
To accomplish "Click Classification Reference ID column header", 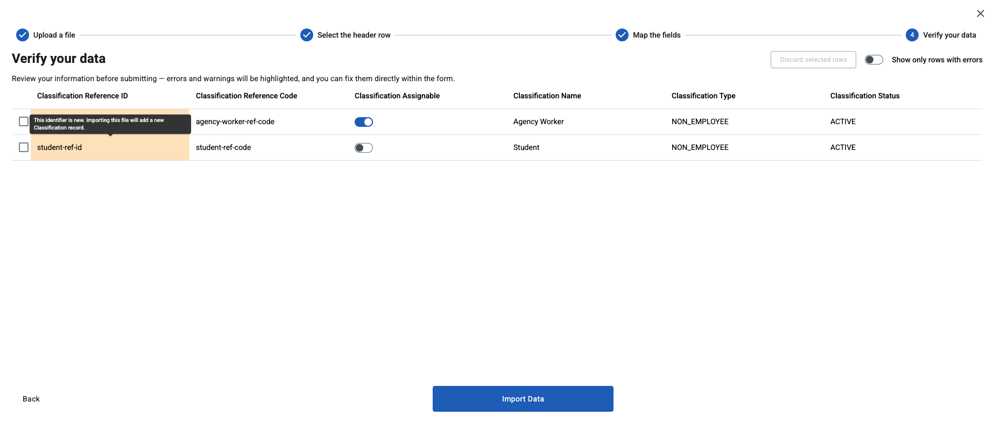I will click(x=82, y=96).
